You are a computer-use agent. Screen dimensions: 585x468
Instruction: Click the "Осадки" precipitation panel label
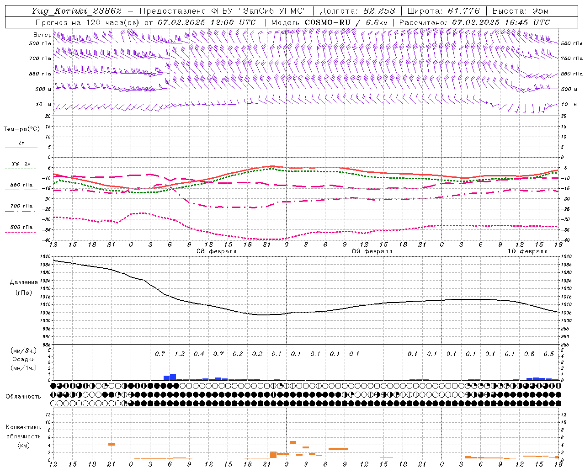(23, 359)
